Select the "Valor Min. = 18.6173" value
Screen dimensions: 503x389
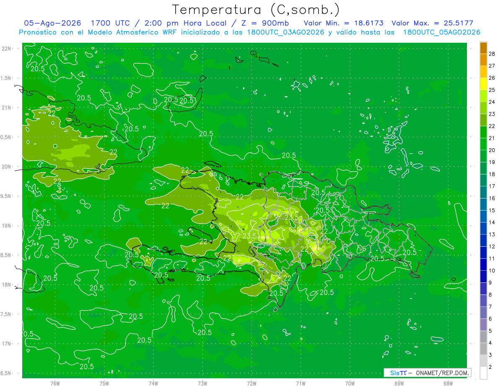[x=343, y=23]
